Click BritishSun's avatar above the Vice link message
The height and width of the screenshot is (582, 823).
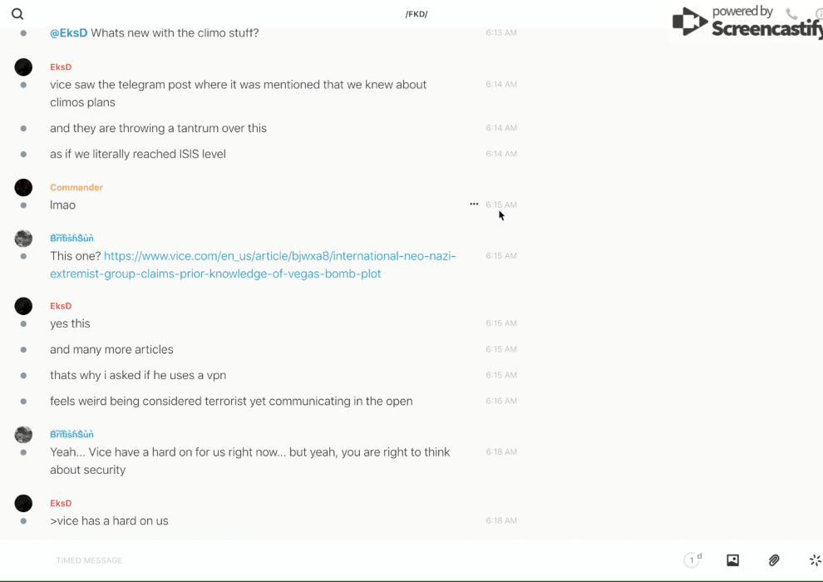[23, 239]
